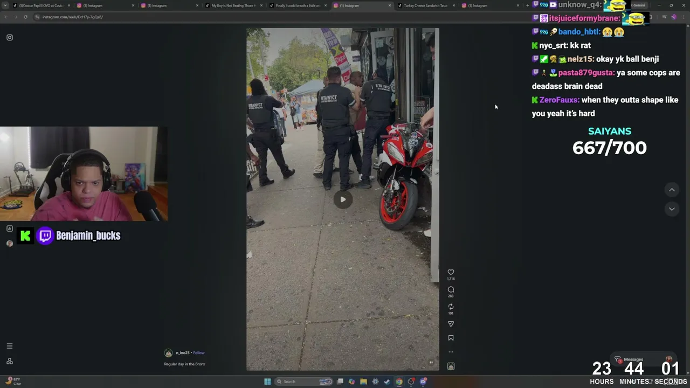The width and height of the screenshot is (690, 388).
Task: Switch to the 'My Boy Is Not Beating Those' tab
Action: [234, 5]
